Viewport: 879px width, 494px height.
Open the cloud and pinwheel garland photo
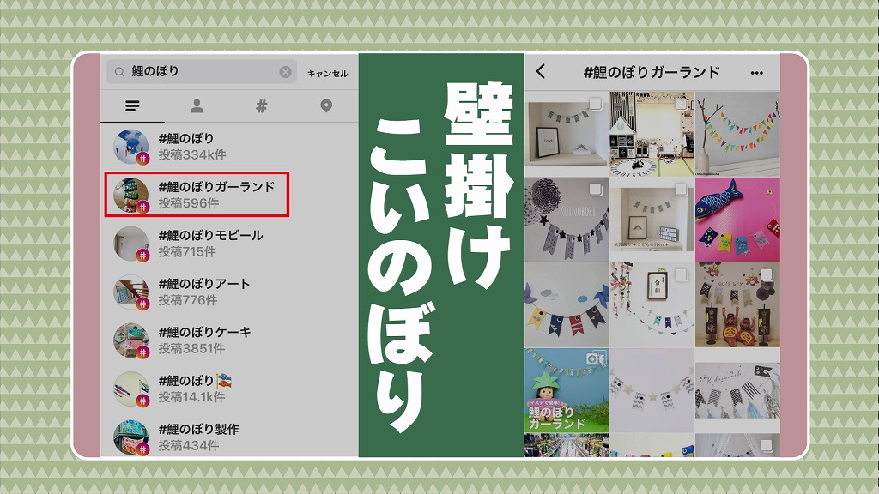567,305
